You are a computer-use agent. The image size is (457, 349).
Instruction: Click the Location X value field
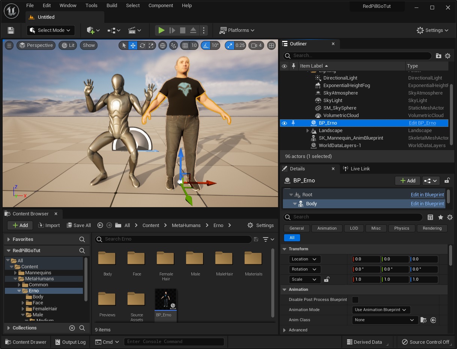367,259
